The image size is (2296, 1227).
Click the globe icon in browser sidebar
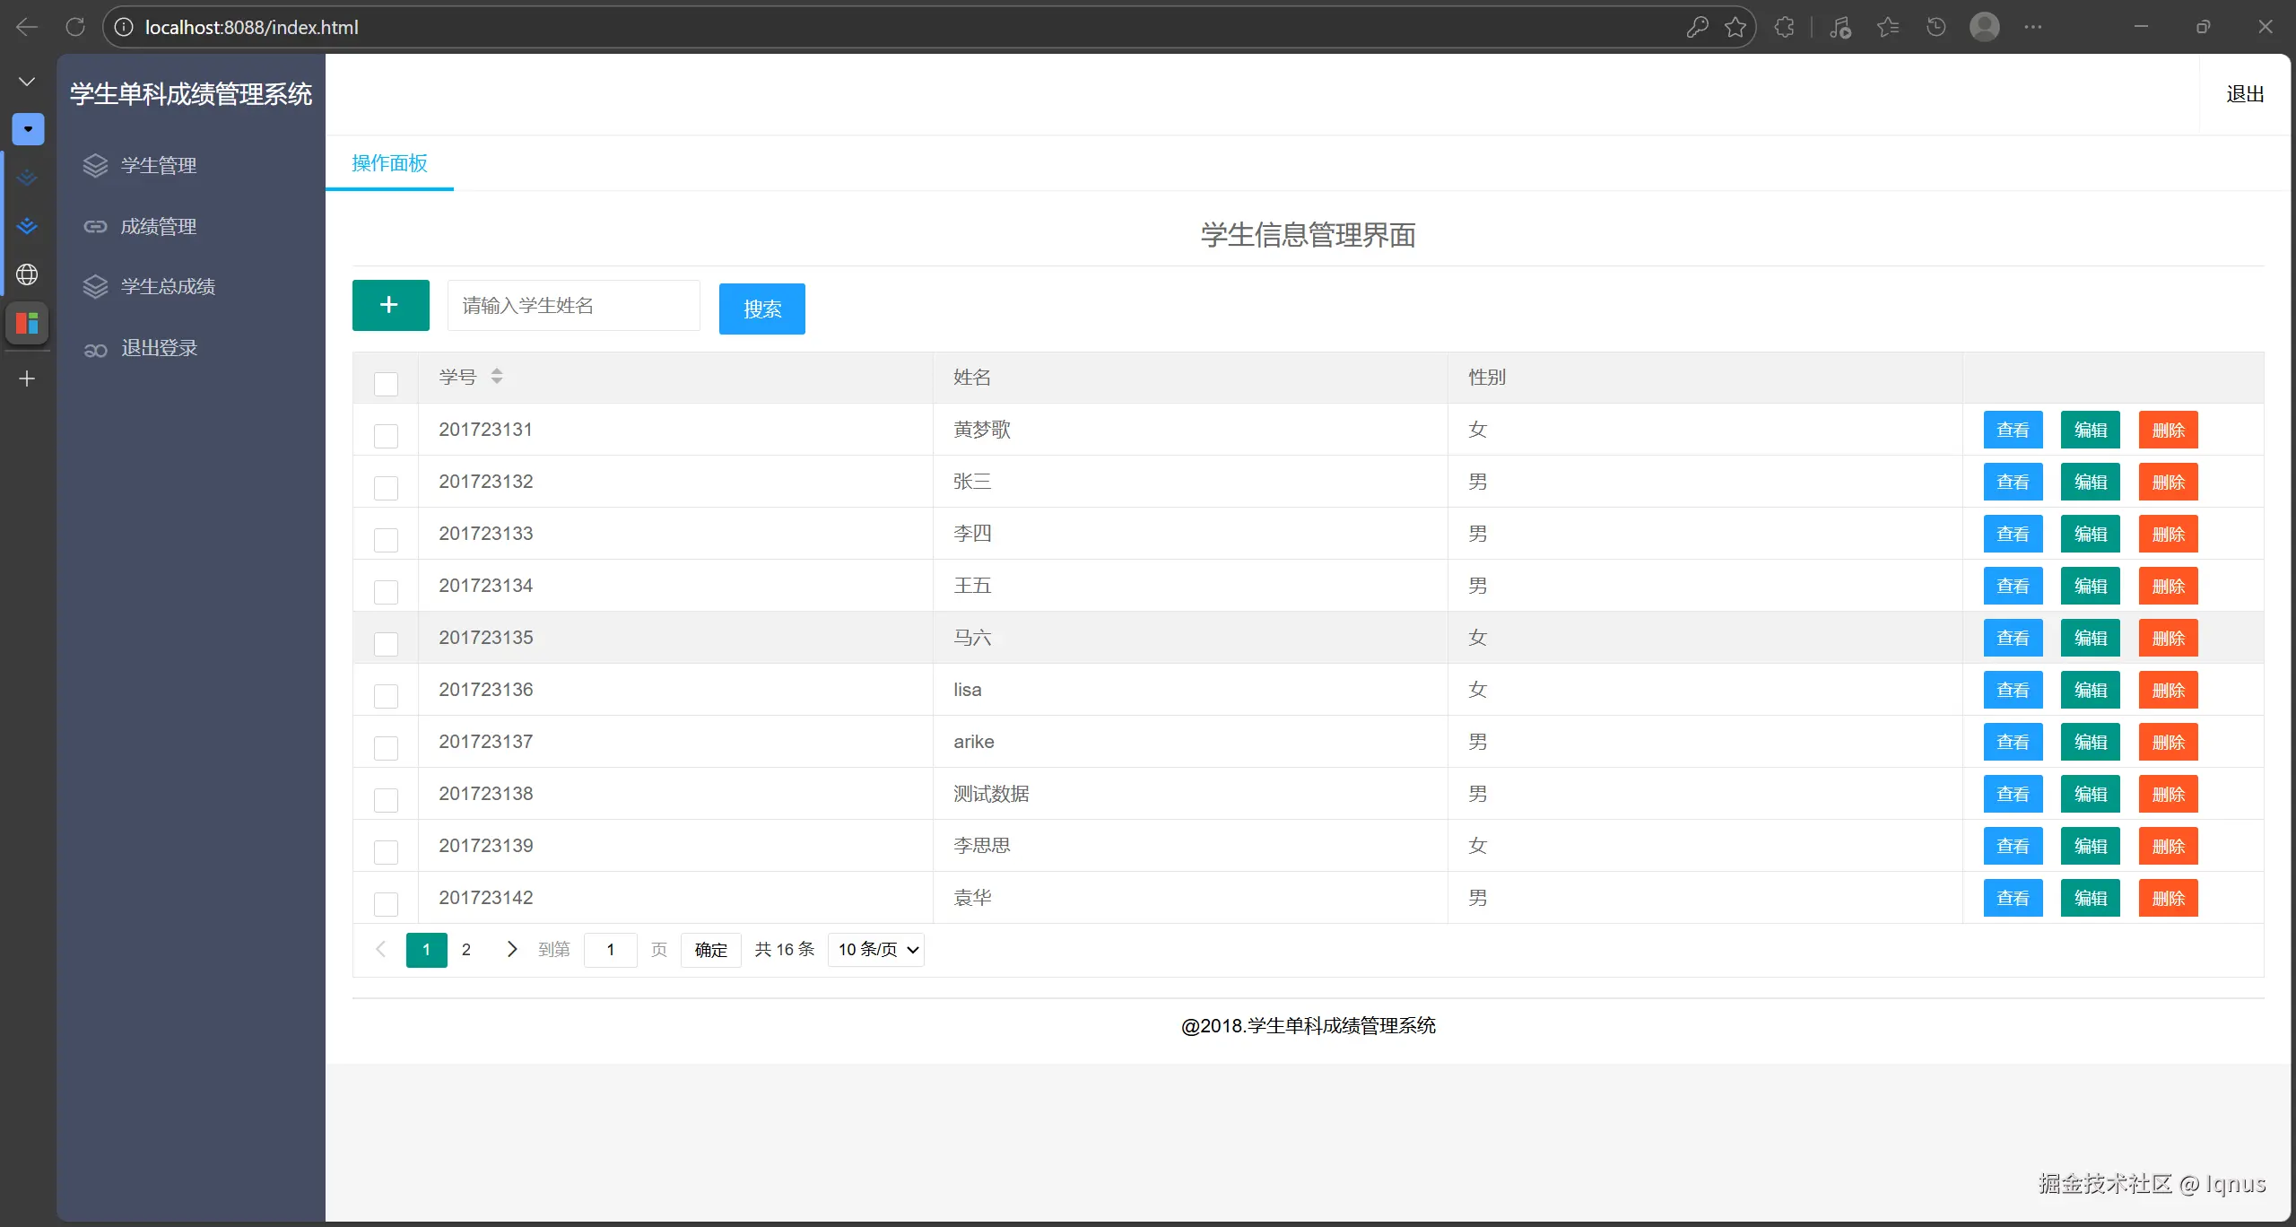tap(27, 274)
